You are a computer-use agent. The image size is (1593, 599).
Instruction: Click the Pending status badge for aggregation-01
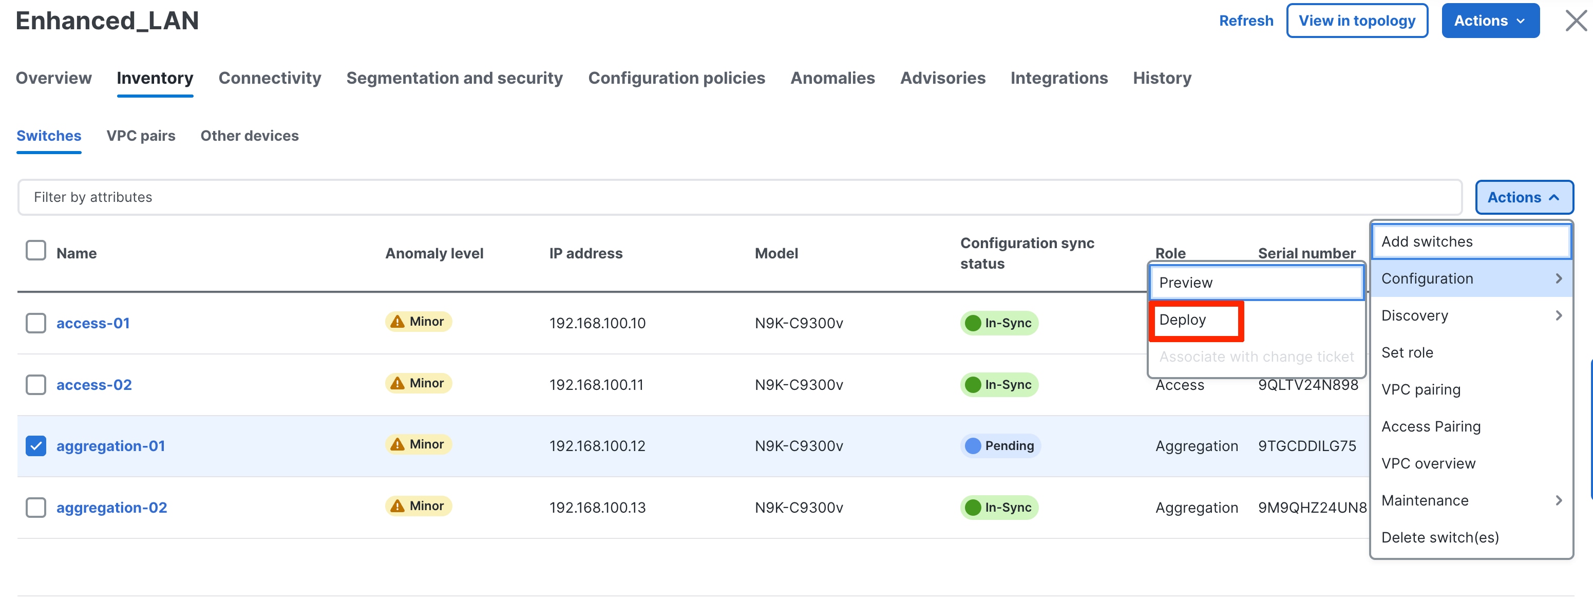pyautogui.click(x=1000, y=445)
